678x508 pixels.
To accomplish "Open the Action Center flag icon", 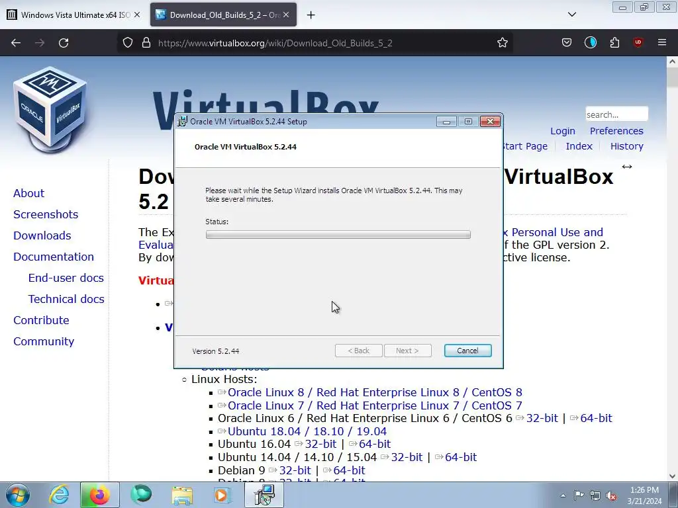I will (x=579, y=495).
